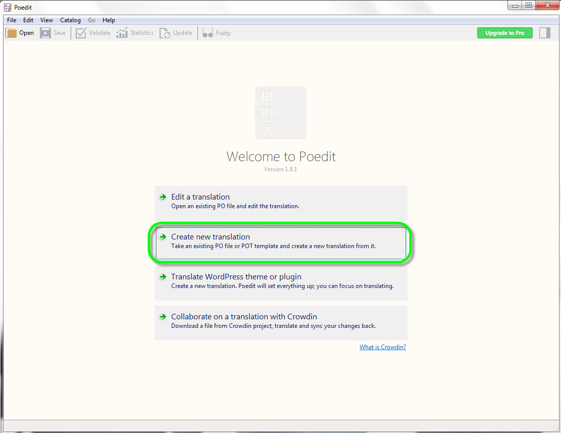Open the Edit menu
Image resolution: width=561 pixels, height=433 pixels.
[28, 20]
